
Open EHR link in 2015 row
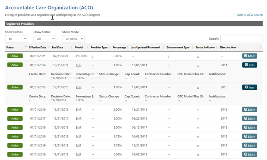(x=78, y=87)
